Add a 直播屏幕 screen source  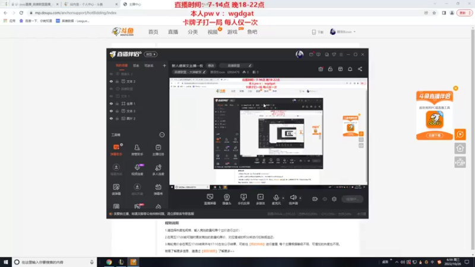point(210,199)
